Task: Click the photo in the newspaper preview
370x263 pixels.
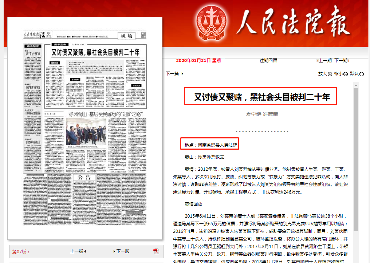Action: pos(86,131)
